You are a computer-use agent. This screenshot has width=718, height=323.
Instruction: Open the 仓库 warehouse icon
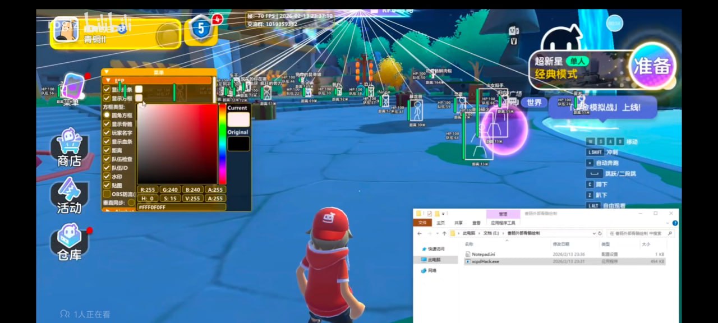click(69, 242)
